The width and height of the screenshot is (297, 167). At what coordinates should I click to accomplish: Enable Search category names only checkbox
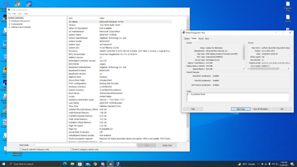(71, 149)
